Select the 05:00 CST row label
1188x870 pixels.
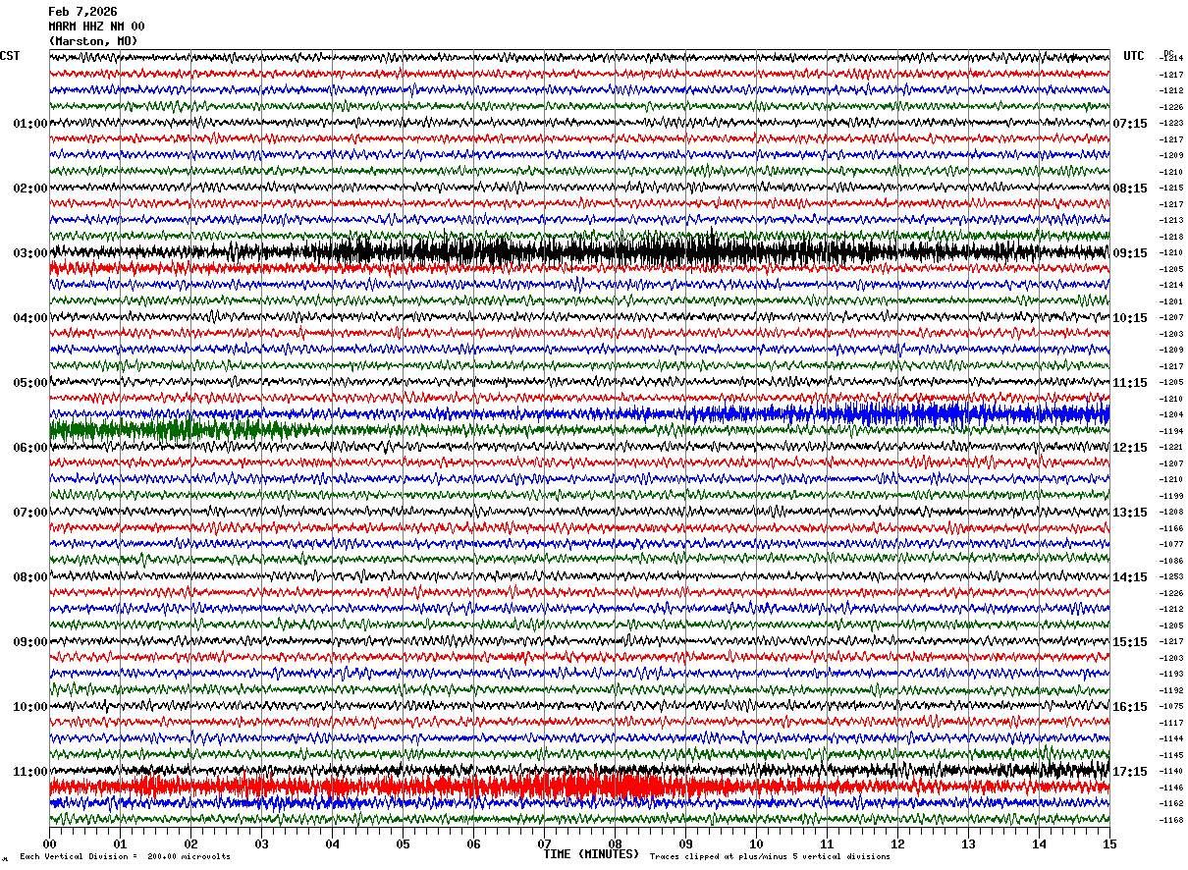pyautogui.click(x=30, y=383)
